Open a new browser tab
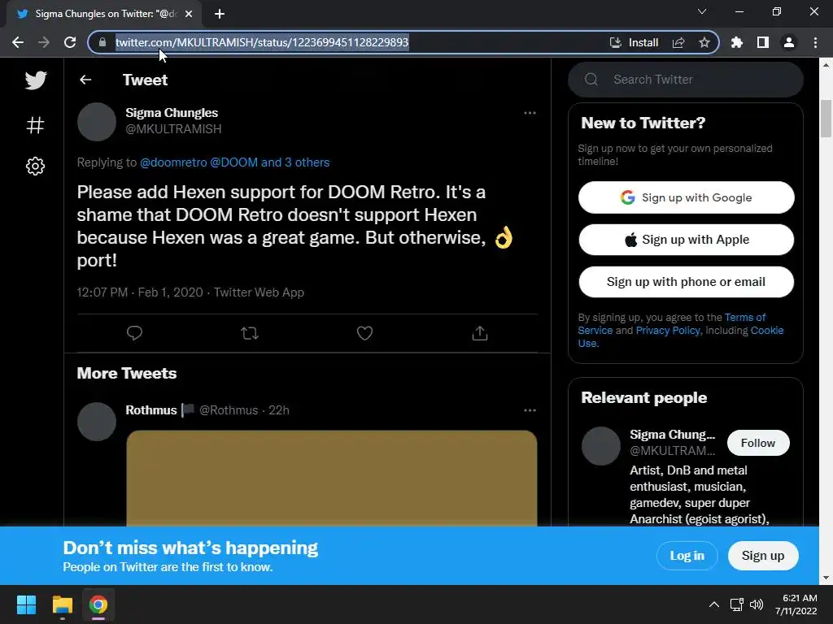This screenshot has width=833, height=624. pos(220,14)
